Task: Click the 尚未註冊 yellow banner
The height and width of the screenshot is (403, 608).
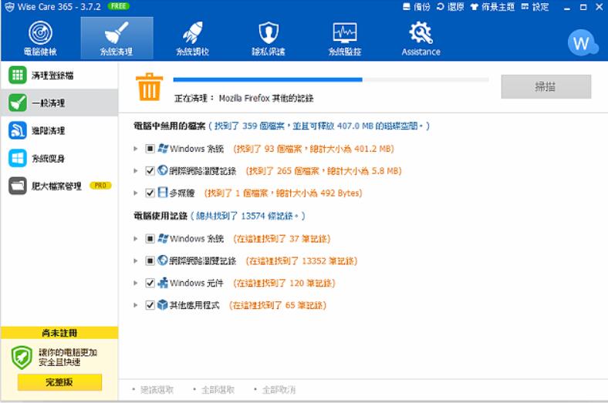Action: tap(59, 333)
